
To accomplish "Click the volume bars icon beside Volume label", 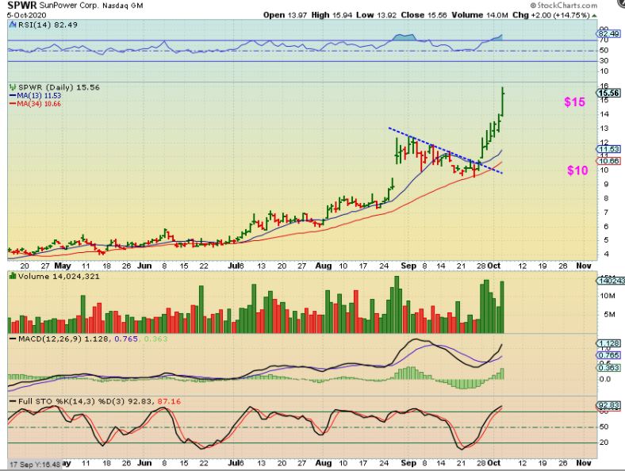I will point(13,276).
